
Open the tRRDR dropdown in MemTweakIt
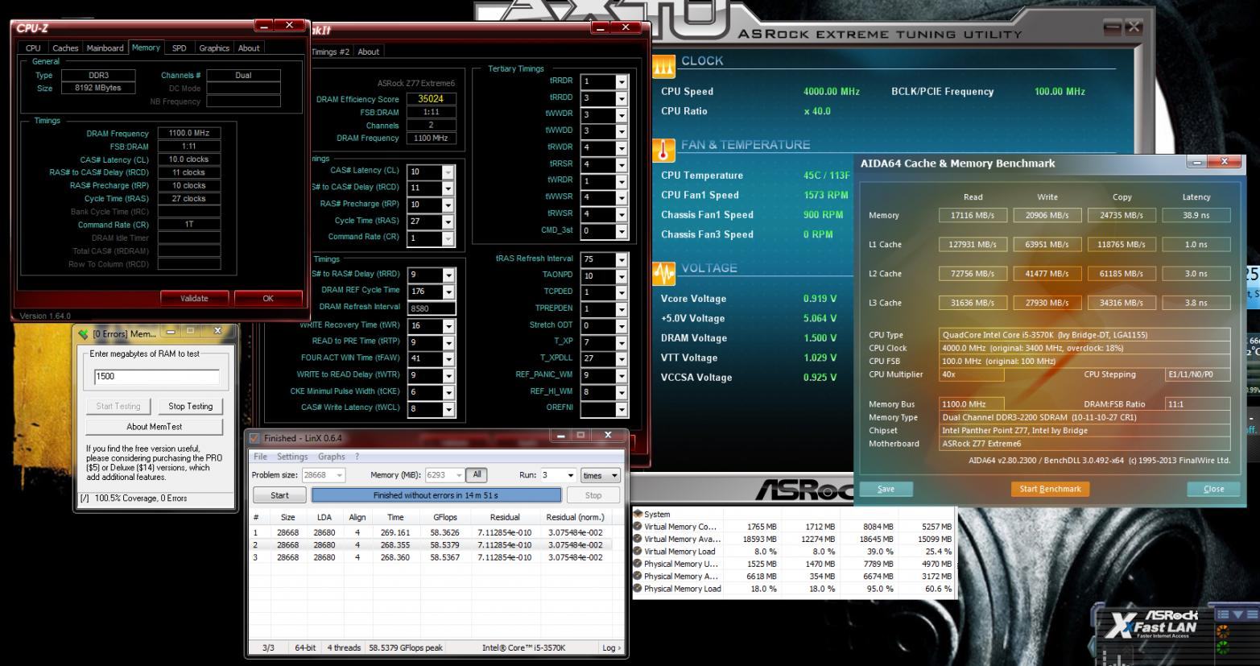point(621,81)
